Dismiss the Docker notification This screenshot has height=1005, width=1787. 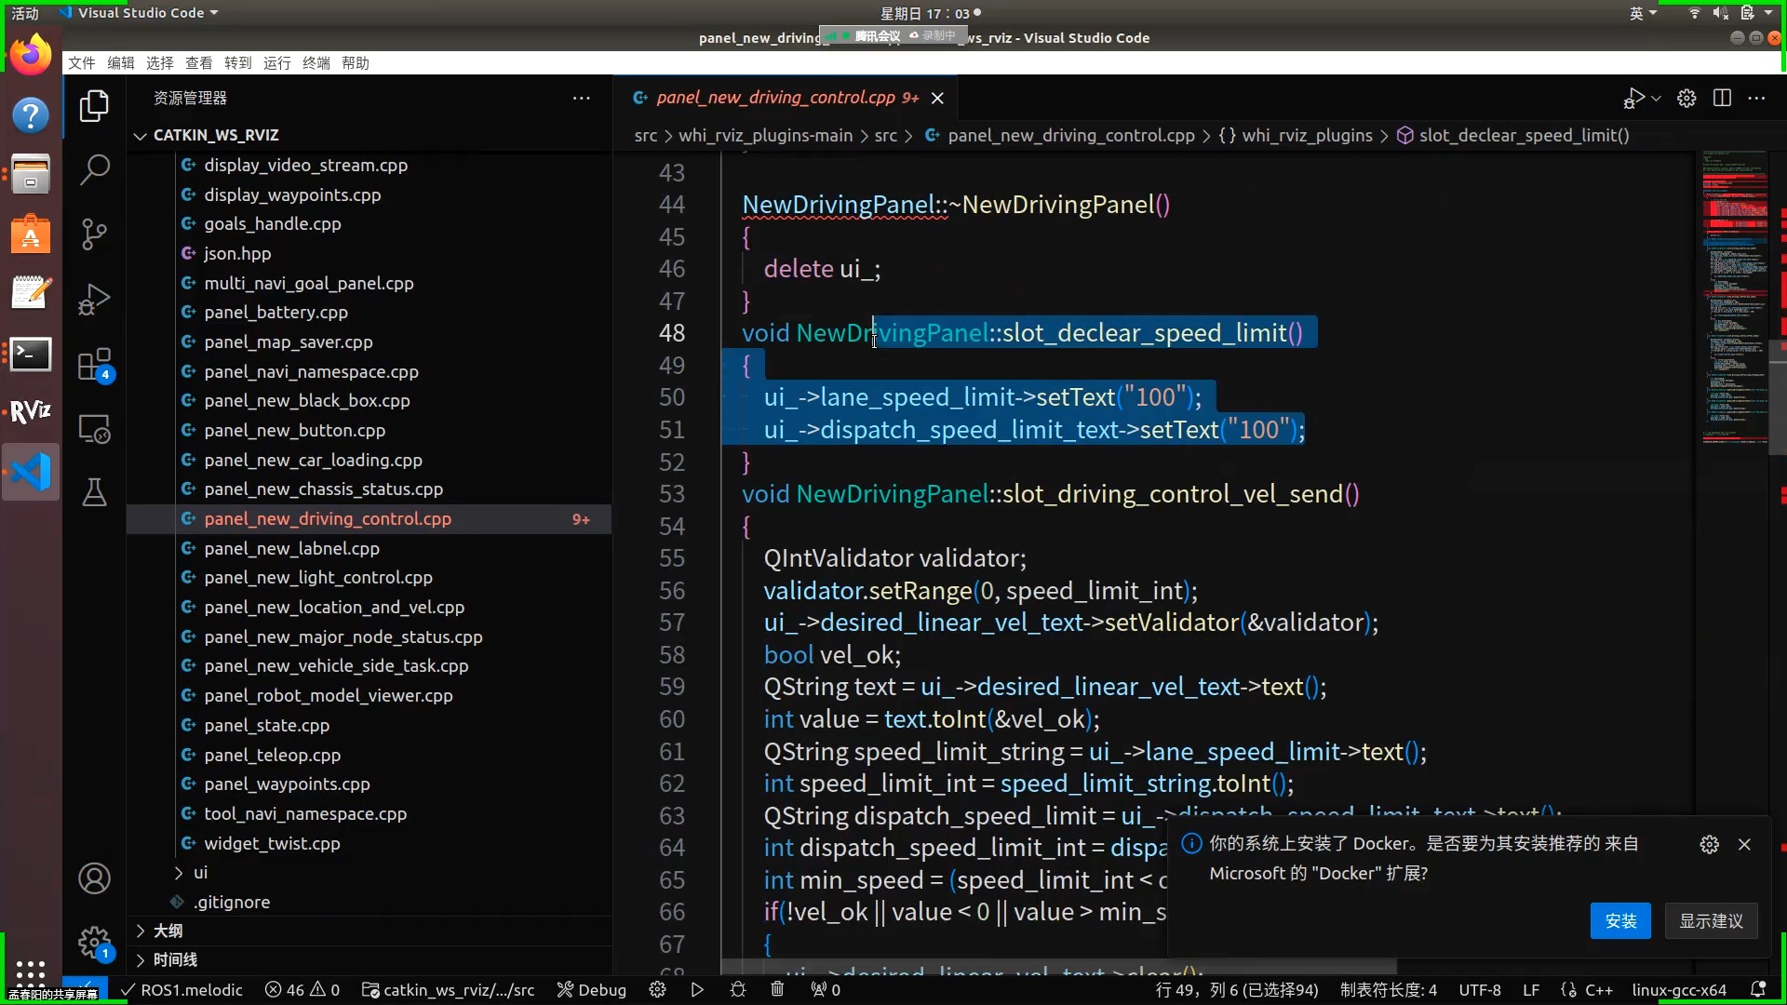(1744, 844)
